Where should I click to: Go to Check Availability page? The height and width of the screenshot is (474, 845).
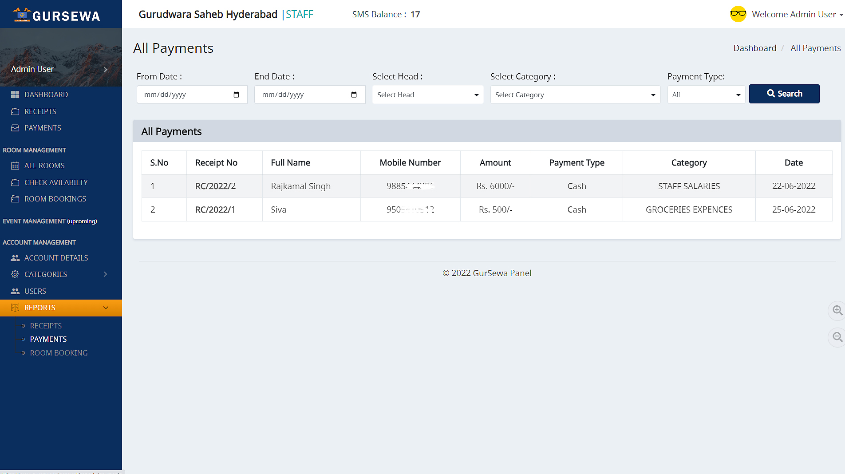point(56,182)
